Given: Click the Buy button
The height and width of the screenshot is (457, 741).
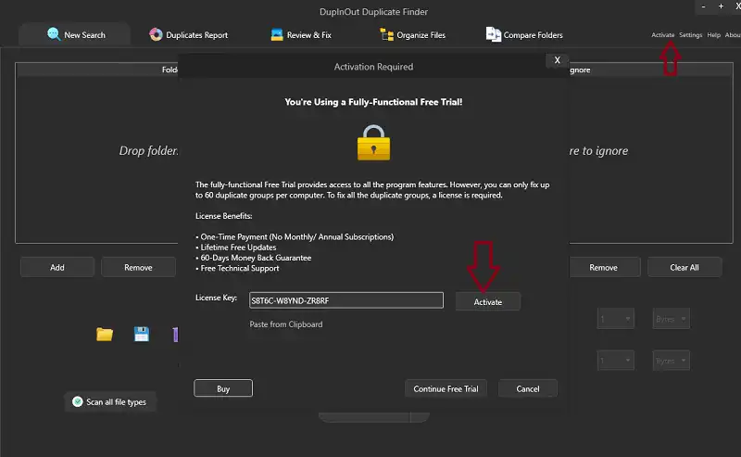Looking at the screenshot, I should tap(223, 388).
